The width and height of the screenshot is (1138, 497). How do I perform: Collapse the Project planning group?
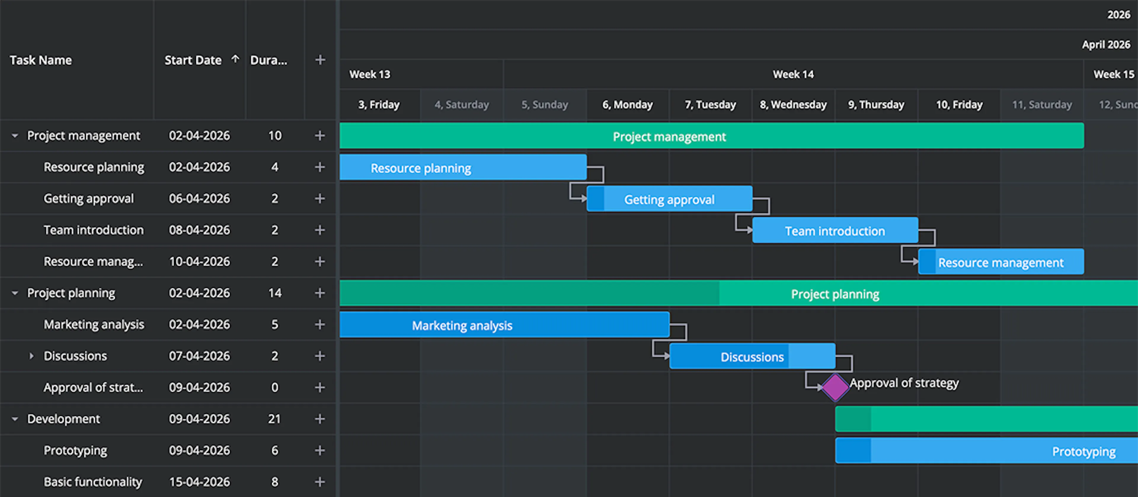[x=15, y=293]
